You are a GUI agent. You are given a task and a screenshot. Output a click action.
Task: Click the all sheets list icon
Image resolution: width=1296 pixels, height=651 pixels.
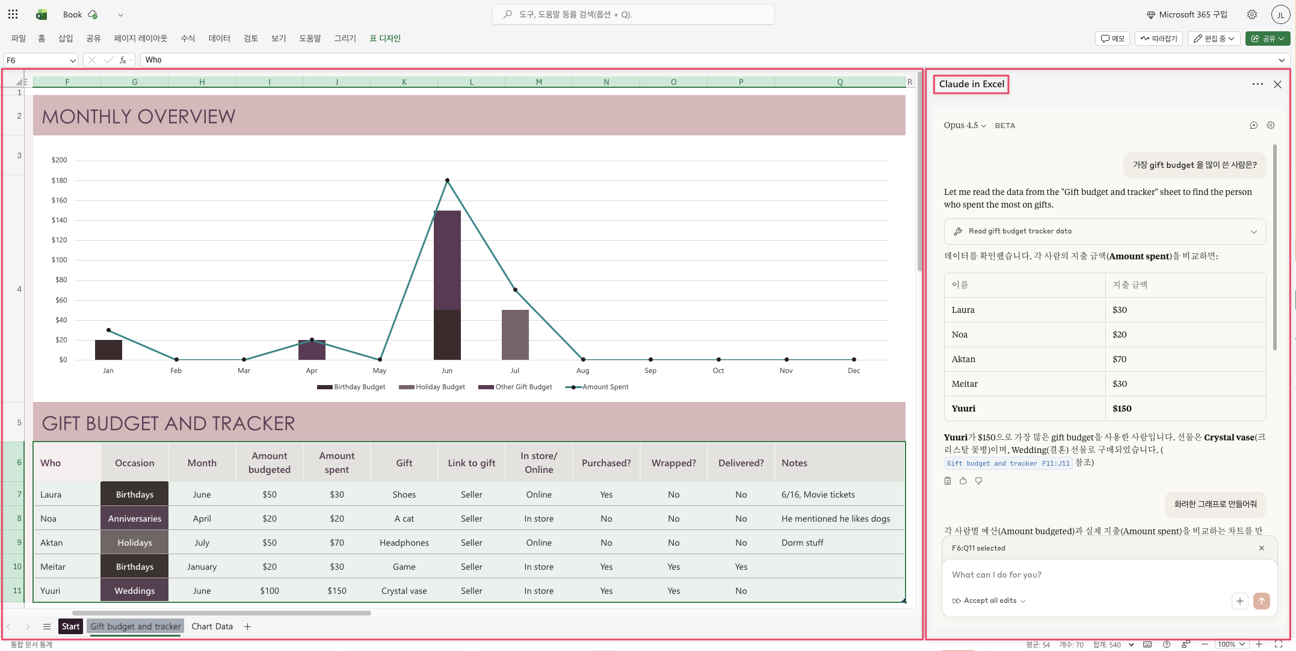click(x=46, y=626)
